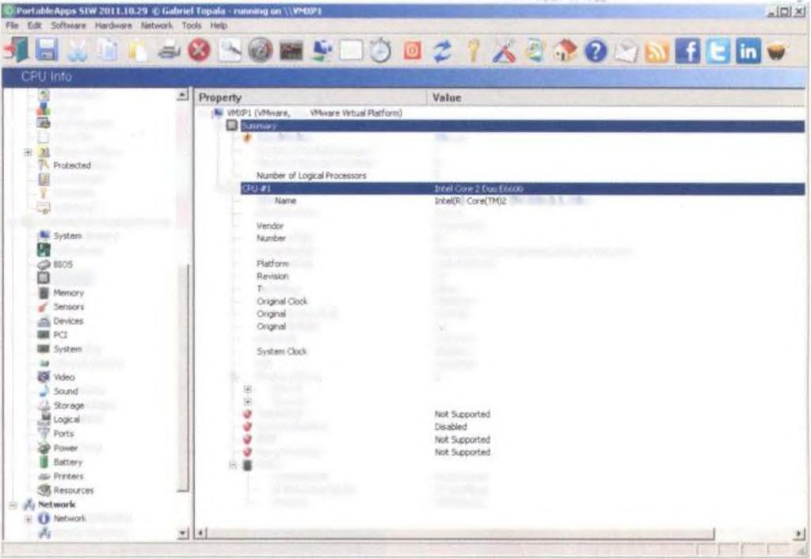Select the Protected item in the tree
811x559 pixels.
click(x=72, y=165)
